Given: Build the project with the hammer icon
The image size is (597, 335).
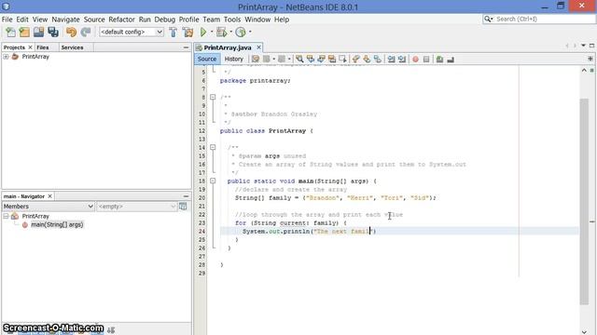Looking at the screenshot, I should 174,33.
